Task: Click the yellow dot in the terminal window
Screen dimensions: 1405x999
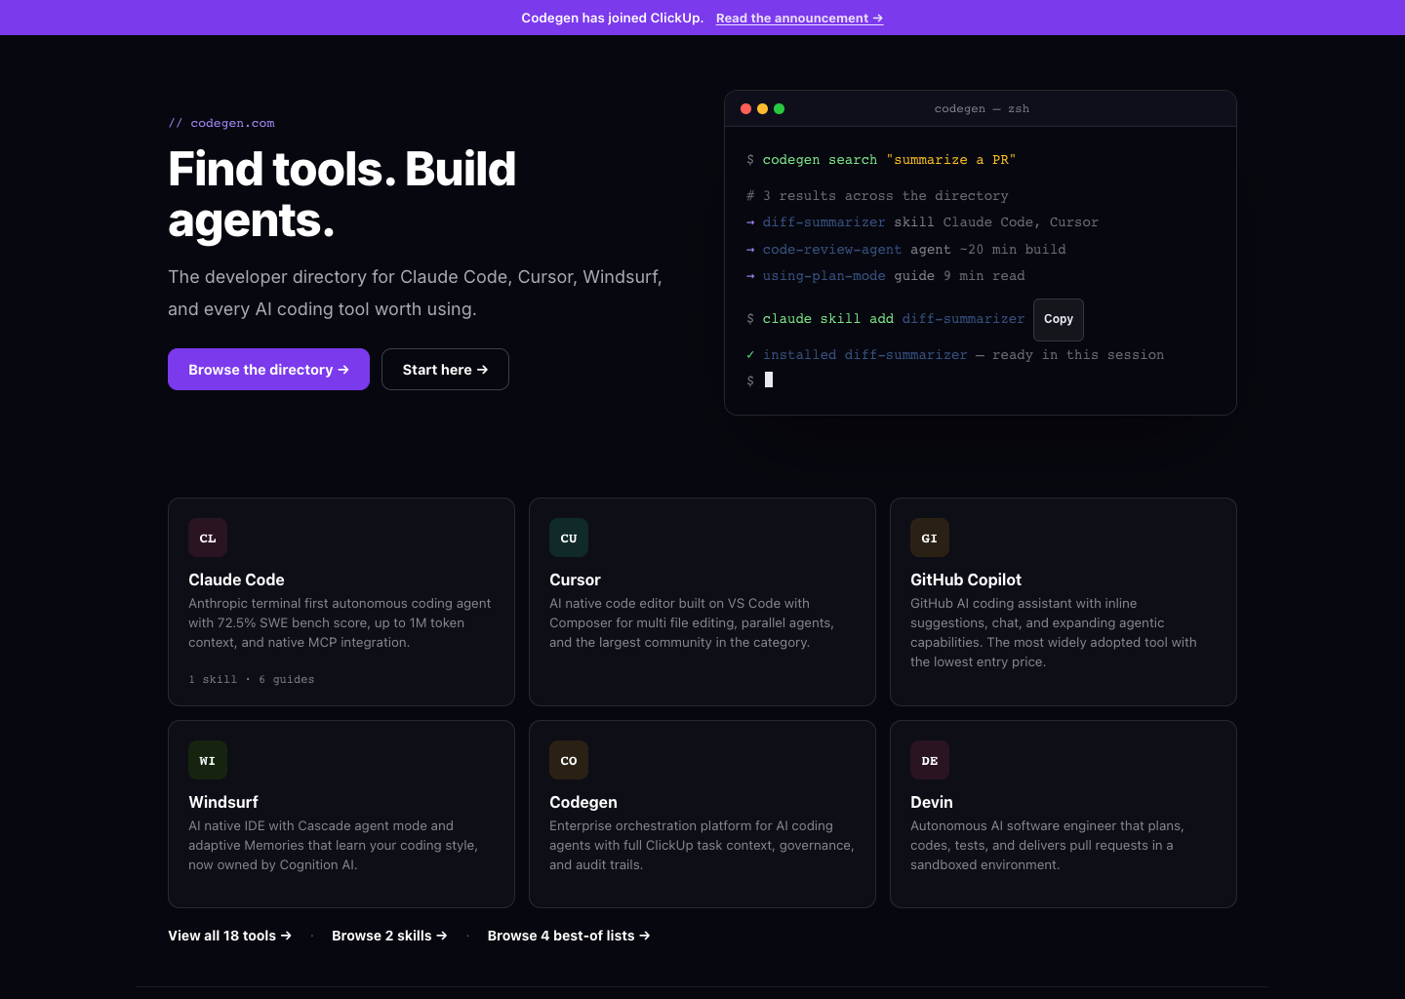Action: coord(763,109)
